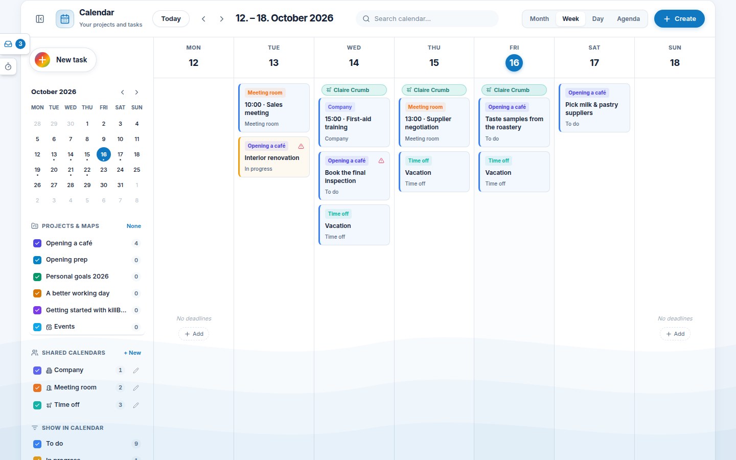The width and height of the screenshot is (736, 460).
Task: Toggle the To do status checkbox
Action: click(x=37, y=444)
